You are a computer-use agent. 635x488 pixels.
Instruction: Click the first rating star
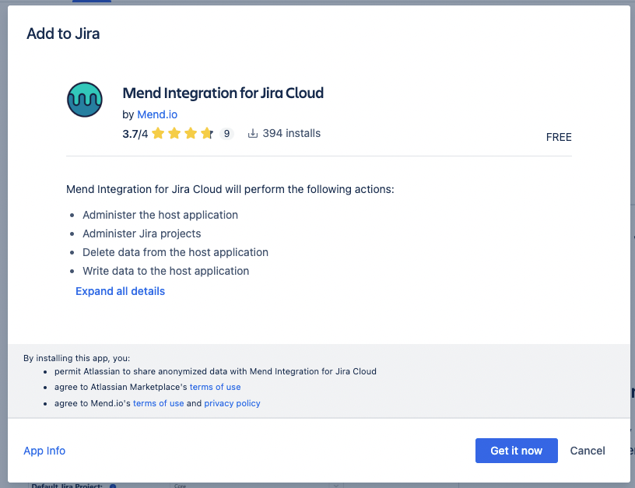[158, 132]
